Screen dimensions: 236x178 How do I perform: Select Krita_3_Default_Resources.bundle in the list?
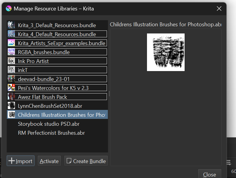coord(57,25)
